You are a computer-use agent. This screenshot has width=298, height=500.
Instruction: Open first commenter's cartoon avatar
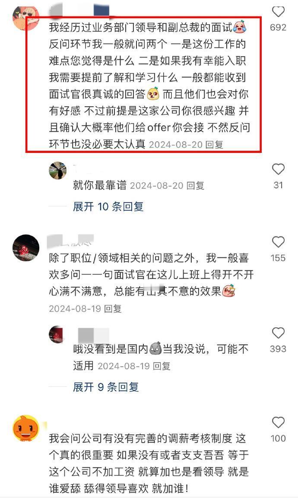[25, 18]
